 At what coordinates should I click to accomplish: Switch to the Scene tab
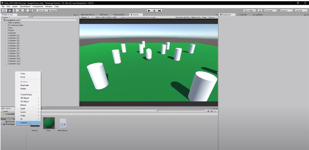click(x=104, y=15)
